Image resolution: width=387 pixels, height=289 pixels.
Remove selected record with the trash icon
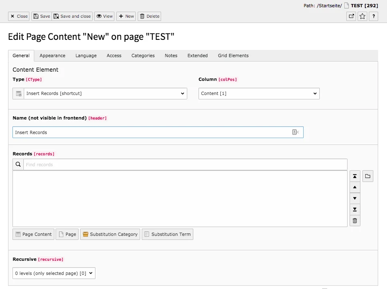click(x=355, y=221)
